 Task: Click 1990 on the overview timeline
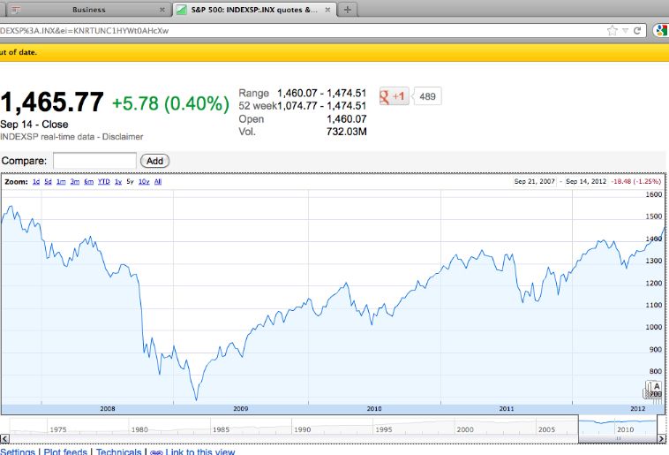(x=302, y=429)
